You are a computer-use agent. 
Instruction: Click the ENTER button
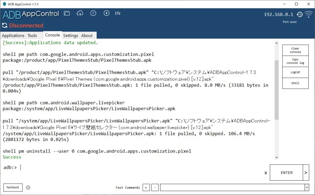pyautogui.click(x=287, y=173)
